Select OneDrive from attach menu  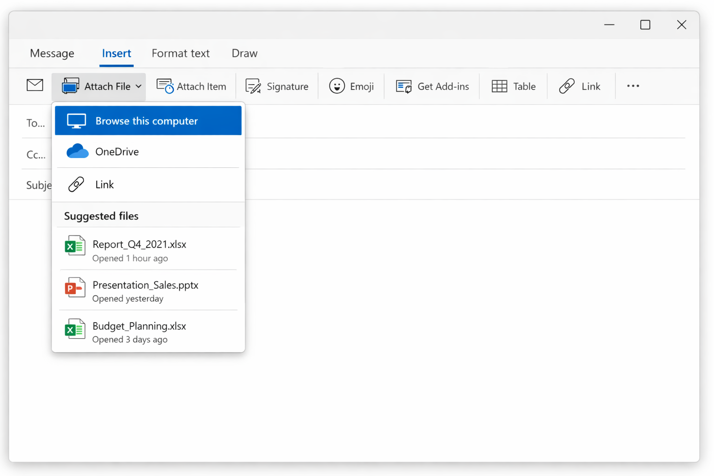coord(148,152)
